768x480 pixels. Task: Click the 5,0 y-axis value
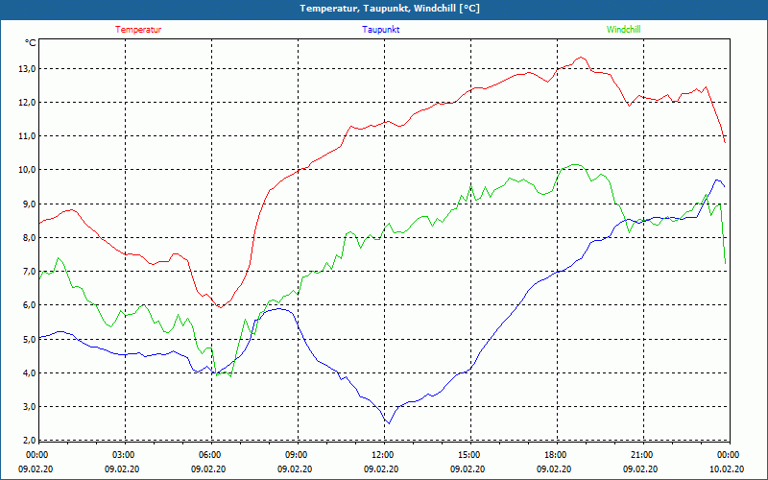(x=29, y=339)
